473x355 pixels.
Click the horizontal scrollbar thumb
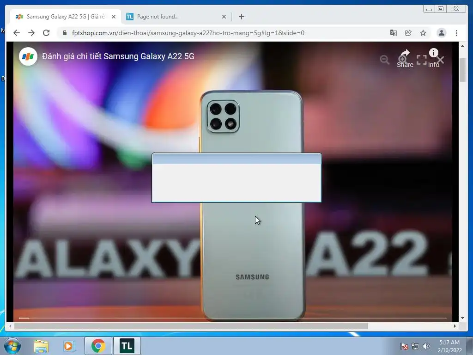point(191,326)
